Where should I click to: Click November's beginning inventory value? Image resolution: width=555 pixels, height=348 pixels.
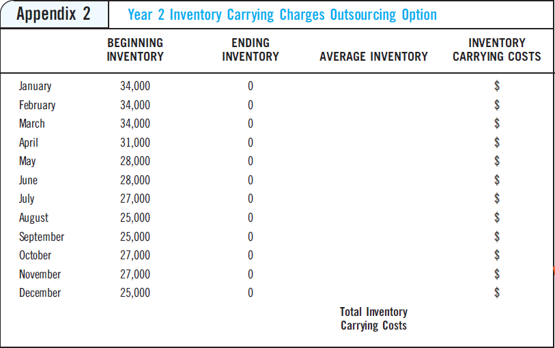(135, 274)
